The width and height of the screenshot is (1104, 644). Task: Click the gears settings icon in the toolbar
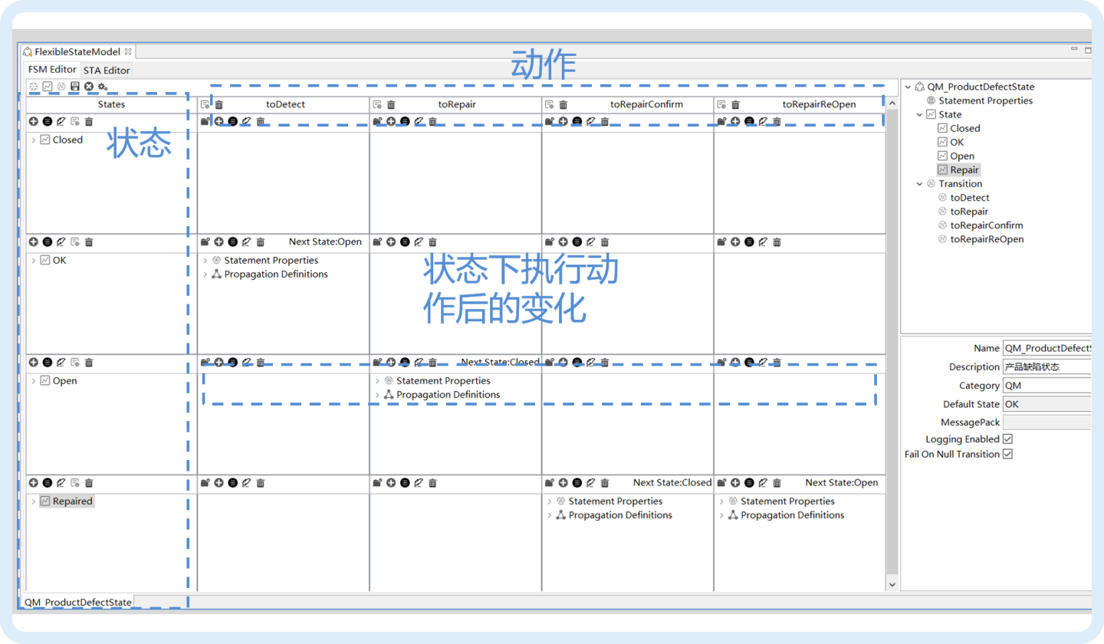(x=103, y=87)
